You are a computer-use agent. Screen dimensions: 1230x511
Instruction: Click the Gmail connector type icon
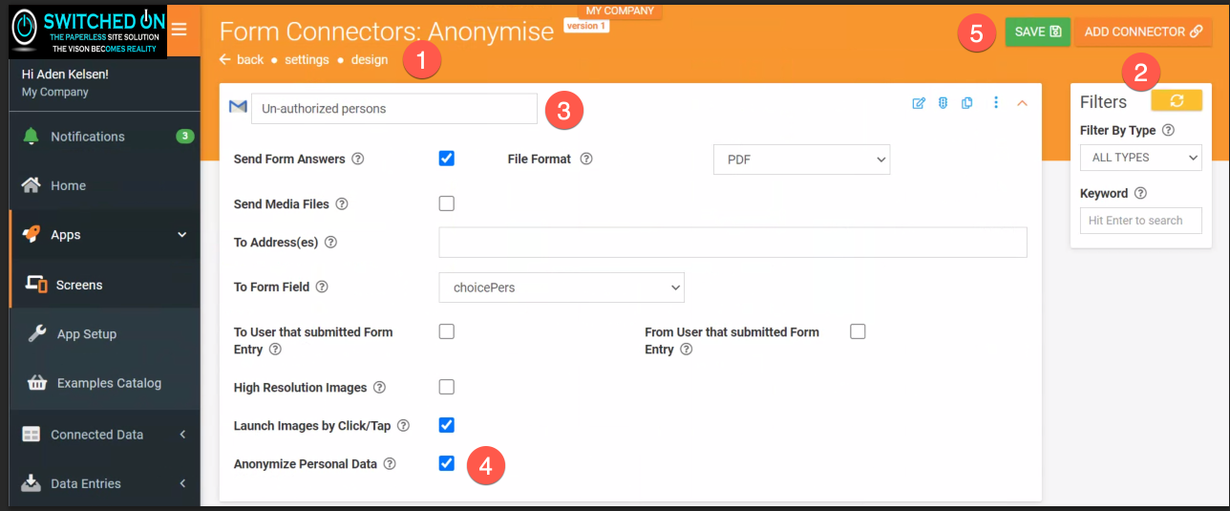pos(238,107)
